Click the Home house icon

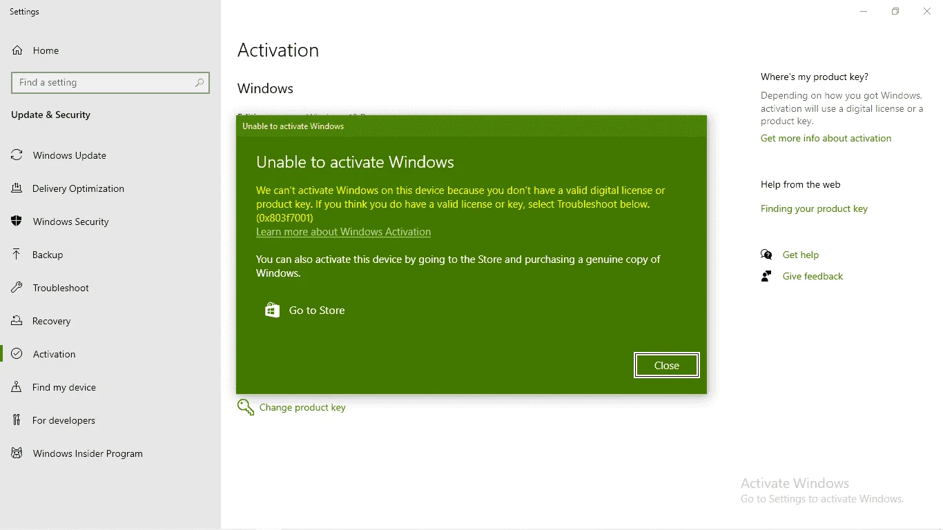point(17,50)
